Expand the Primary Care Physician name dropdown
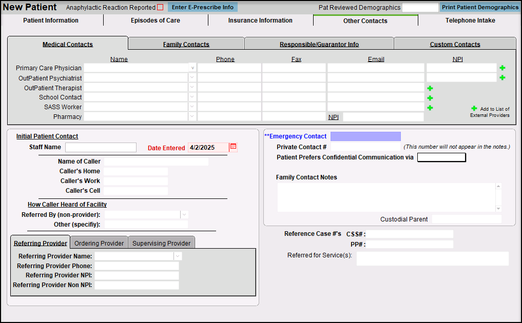This screenshot has width=522, height=323. point(192,68)
